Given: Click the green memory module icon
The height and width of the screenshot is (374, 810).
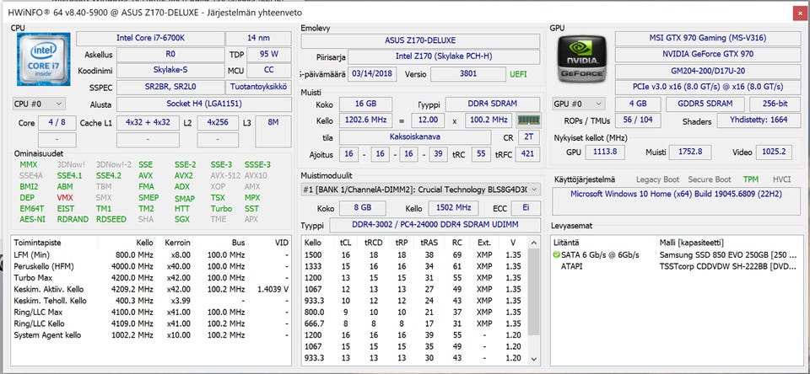Looking at the screenshot, I should click(528, 120).
